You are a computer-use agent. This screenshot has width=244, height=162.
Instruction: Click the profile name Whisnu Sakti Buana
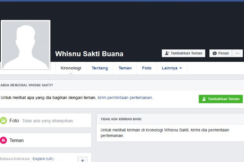pos(89,54)
